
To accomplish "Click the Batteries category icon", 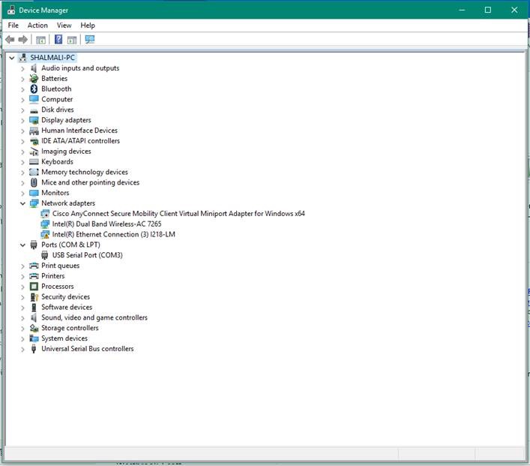I will [x=34, y=78].
